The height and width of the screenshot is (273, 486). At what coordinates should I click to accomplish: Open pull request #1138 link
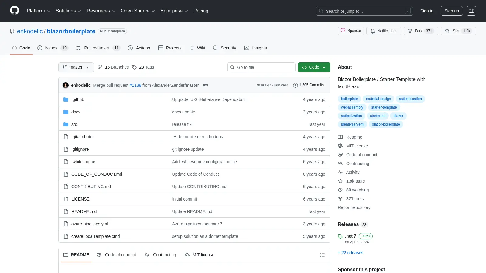[135, 85]
